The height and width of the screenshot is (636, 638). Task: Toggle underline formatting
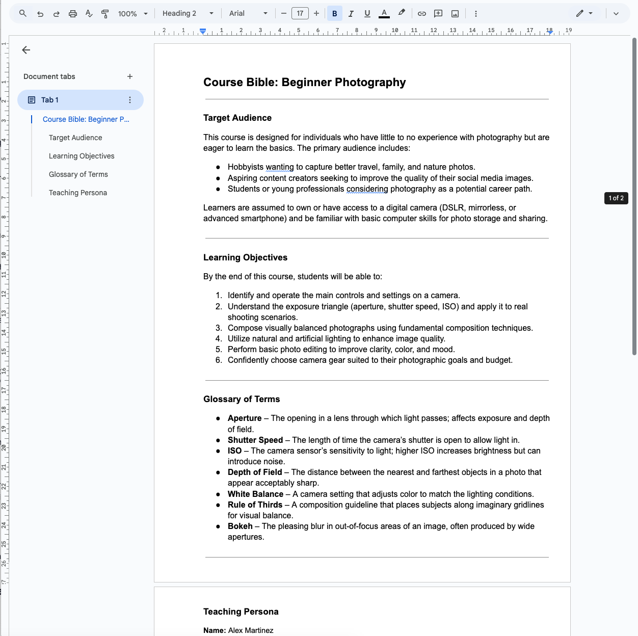tap(367, 14)
